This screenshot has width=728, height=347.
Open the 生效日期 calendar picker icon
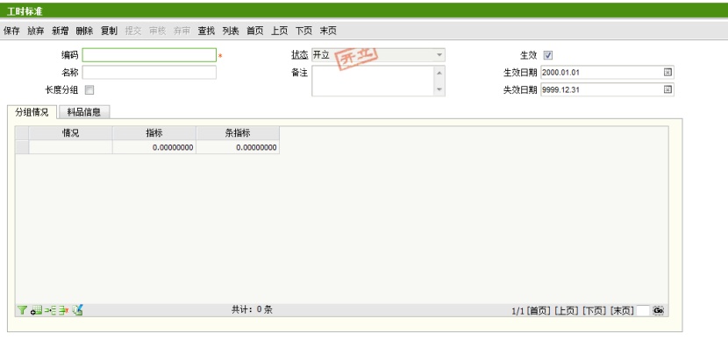pos(667,73)
